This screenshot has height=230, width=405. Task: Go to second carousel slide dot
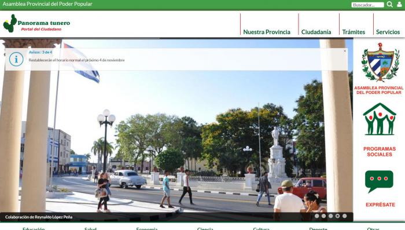323,216
